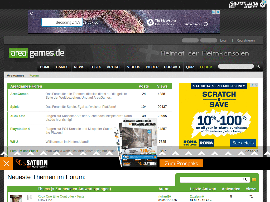270x202 pixels.
Task: Click the reload icon on the banner ad
Action: tap(32, 13)
